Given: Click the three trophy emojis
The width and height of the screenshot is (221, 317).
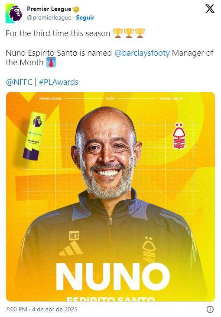Looking at the screenshot, I should click(x=129, y=33).
